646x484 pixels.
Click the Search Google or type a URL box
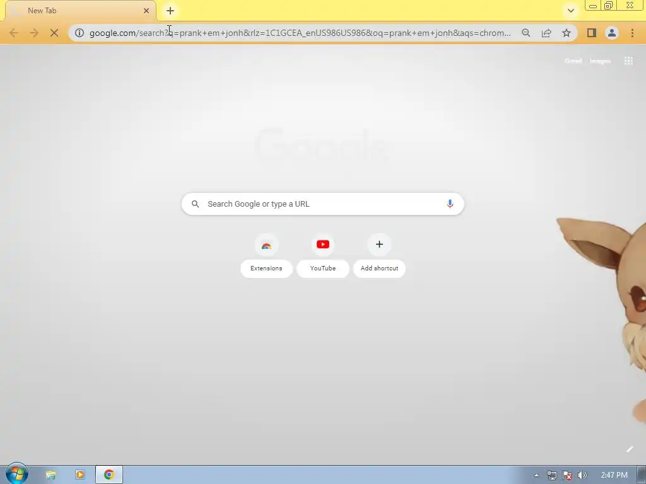pos(323,204)
